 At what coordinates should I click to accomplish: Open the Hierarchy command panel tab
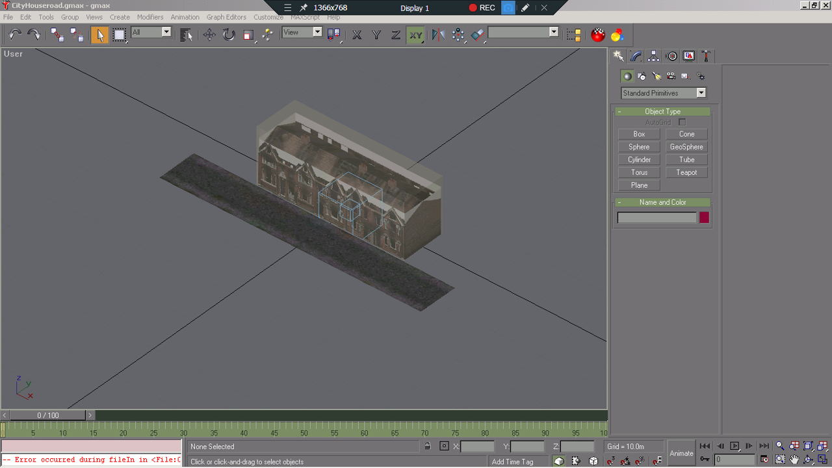pos(654,56)
